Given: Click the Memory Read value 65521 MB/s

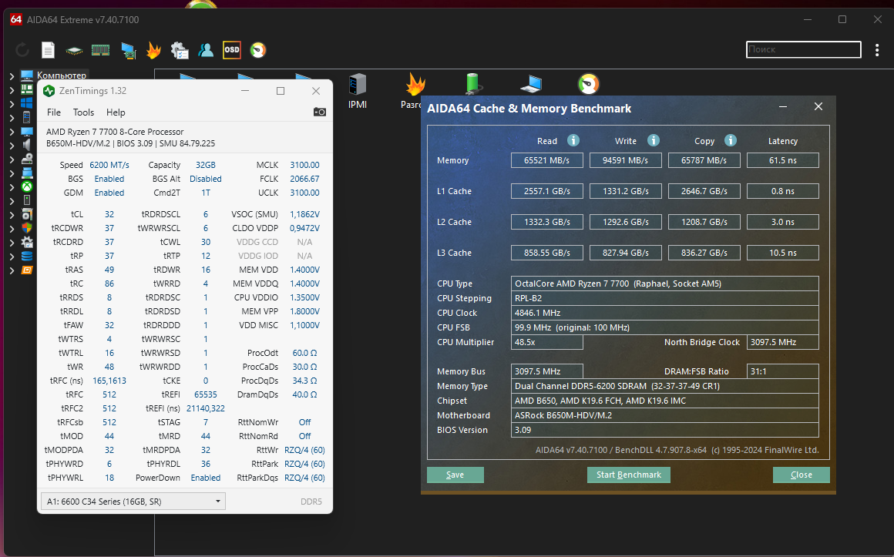Looking at the screenshot, I should click(x=546, y=160).
